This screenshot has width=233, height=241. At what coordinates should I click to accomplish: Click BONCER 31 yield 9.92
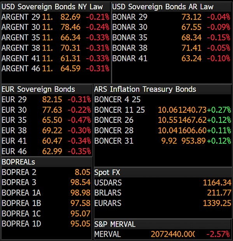pyautogui.click(x=169, y=141)
